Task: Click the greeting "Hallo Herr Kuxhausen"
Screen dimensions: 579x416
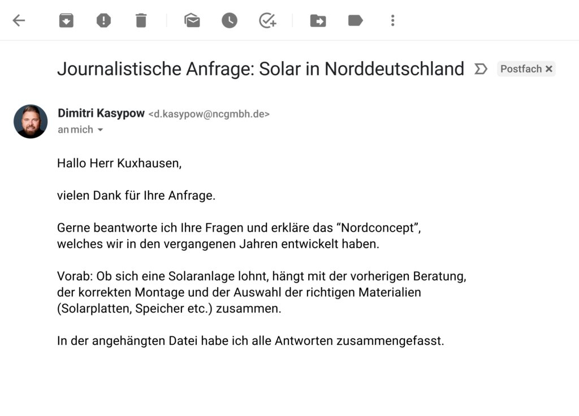Action: click(119, 163)
